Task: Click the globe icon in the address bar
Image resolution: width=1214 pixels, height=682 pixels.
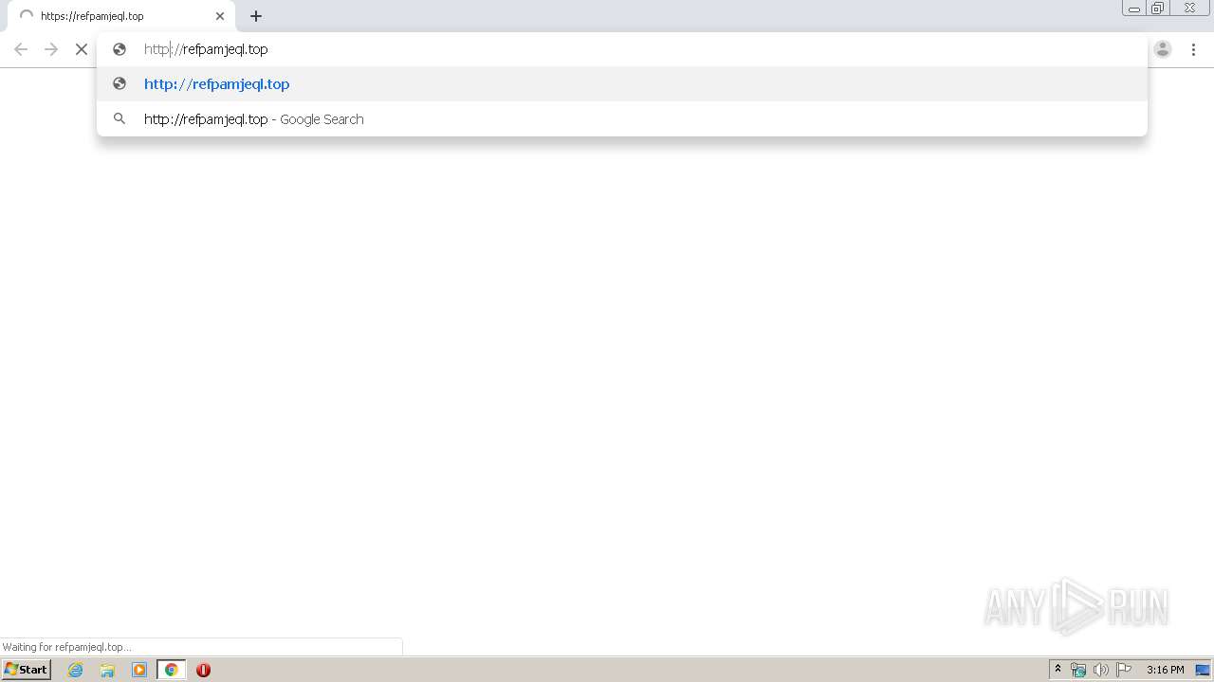Action: pos(120,49)
